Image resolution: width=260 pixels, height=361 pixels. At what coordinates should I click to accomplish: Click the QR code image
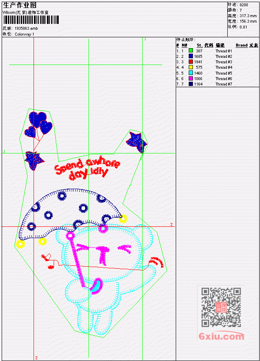click(x=221, y=307)
